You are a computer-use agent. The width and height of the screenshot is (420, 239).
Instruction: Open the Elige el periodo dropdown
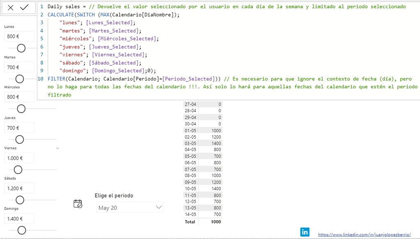[130, 208]
